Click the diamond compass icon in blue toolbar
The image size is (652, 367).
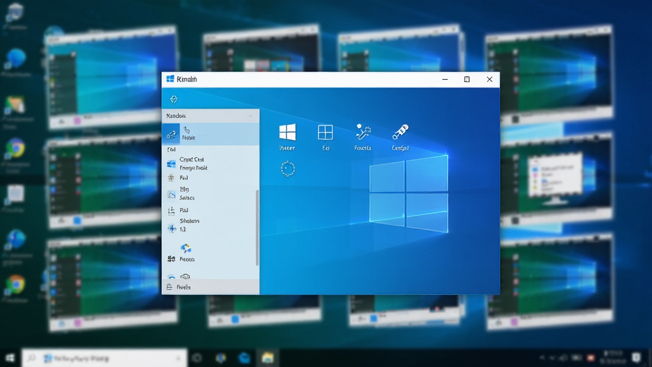(x=173, y=99)
